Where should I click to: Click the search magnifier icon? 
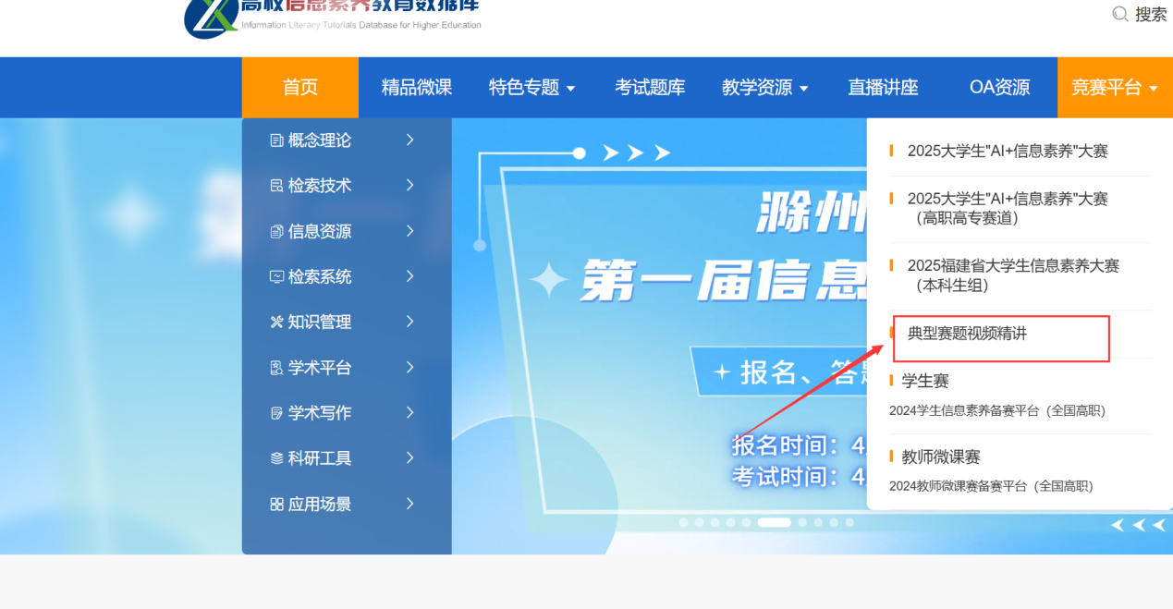pyautogui.click(x=1120, y=14)
